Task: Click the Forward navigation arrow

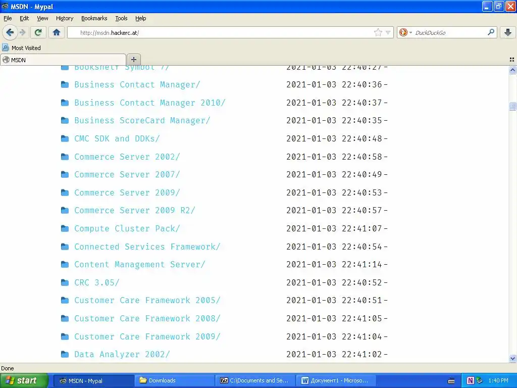Action: 22,32
